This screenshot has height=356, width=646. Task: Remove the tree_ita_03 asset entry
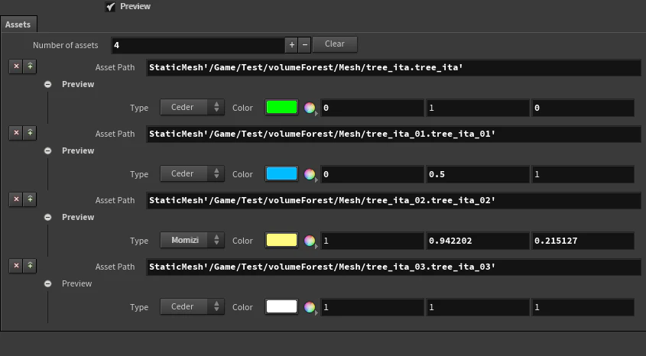[16, 266]
